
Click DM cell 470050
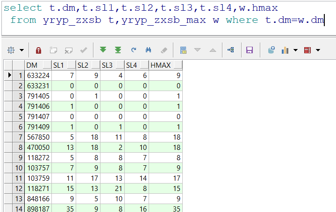38,148
